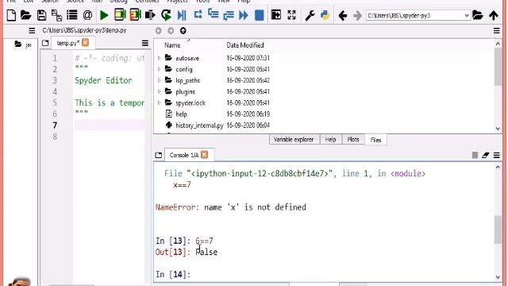The height and width of the screenshot is (286, 508).
Task: Re-run the last script
Action: [166, 15]
